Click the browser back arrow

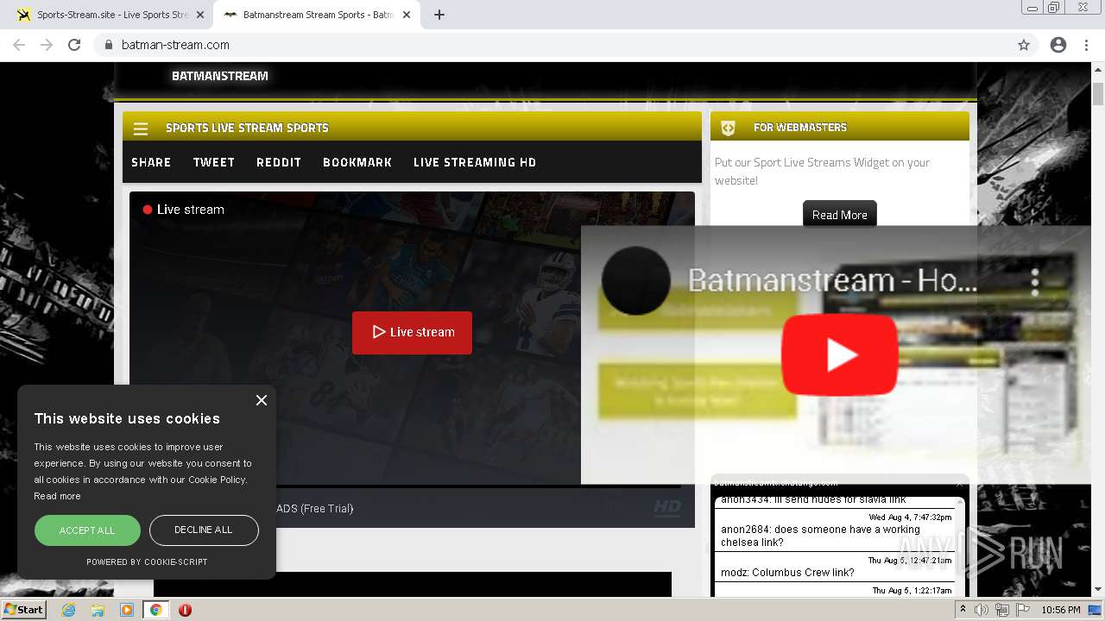click(x=19, y=45)
